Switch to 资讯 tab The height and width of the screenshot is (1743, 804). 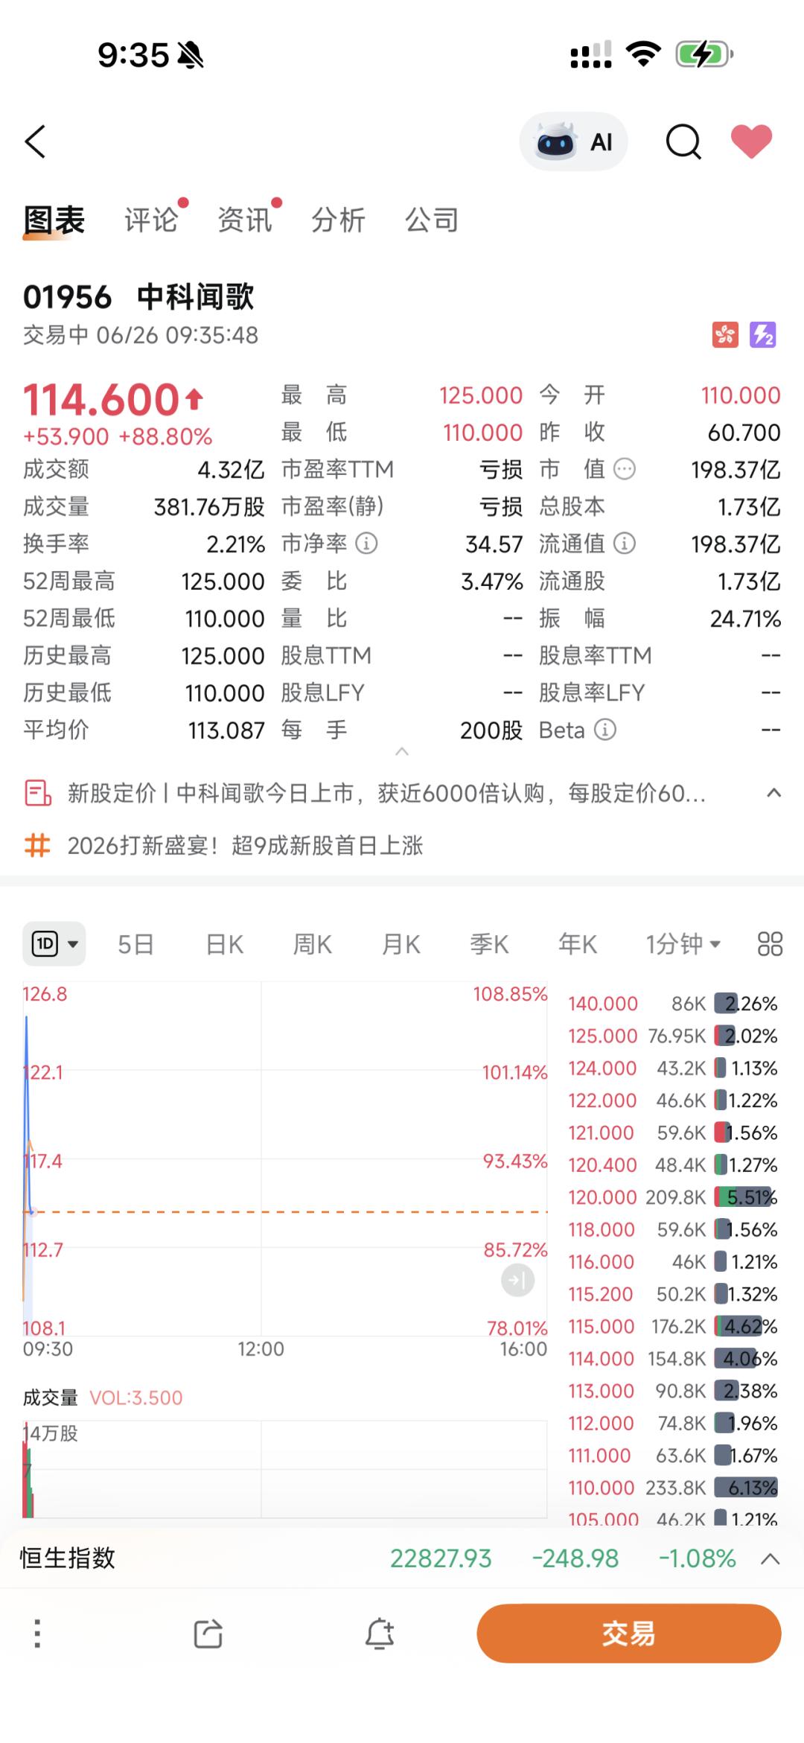[245, 220]
